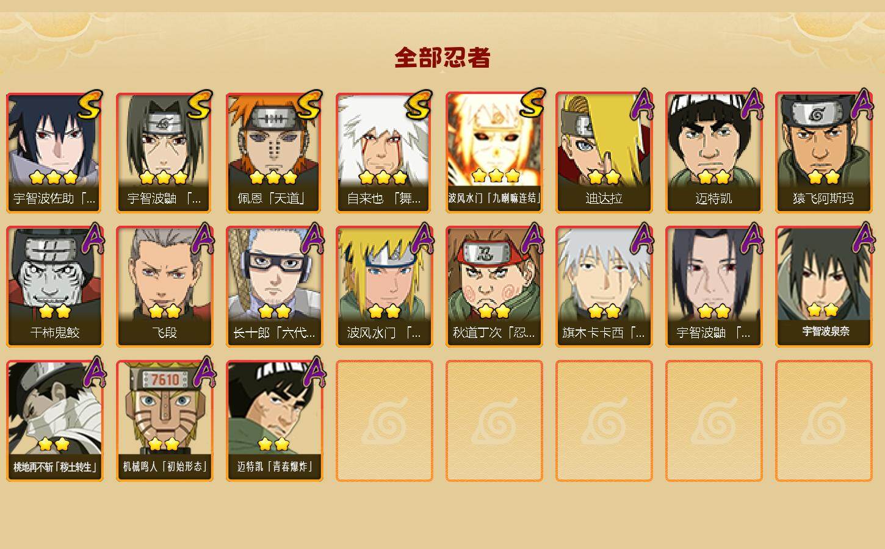Select the 秋道丁次 ninja card
This screenshot has width=885, height=549.
point(494,287)
